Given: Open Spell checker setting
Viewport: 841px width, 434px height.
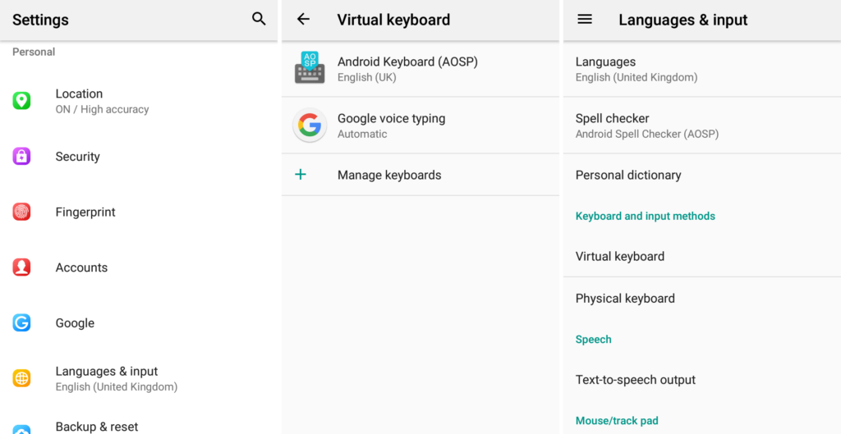Looking at the screenshot, I should coord(702,126).
